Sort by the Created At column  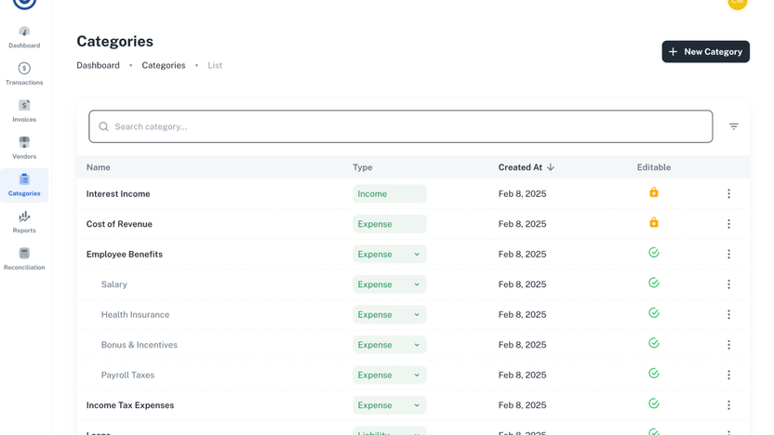point(526,167)
